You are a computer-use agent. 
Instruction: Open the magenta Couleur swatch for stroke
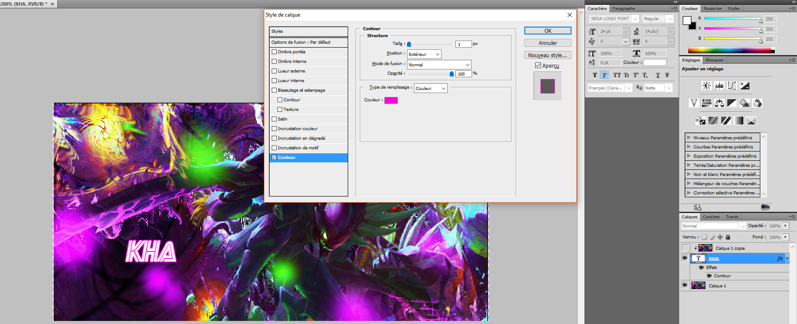coord(391,100)
